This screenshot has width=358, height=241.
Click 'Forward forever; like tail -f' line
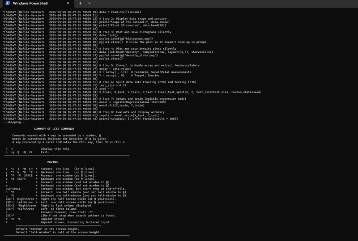tap(68, 212)
